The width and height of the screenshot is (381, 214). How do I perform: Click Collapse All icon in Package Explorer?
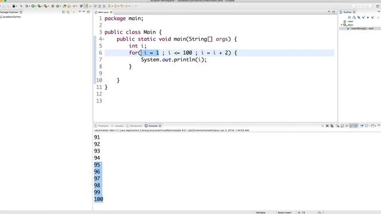click(64, 12)
